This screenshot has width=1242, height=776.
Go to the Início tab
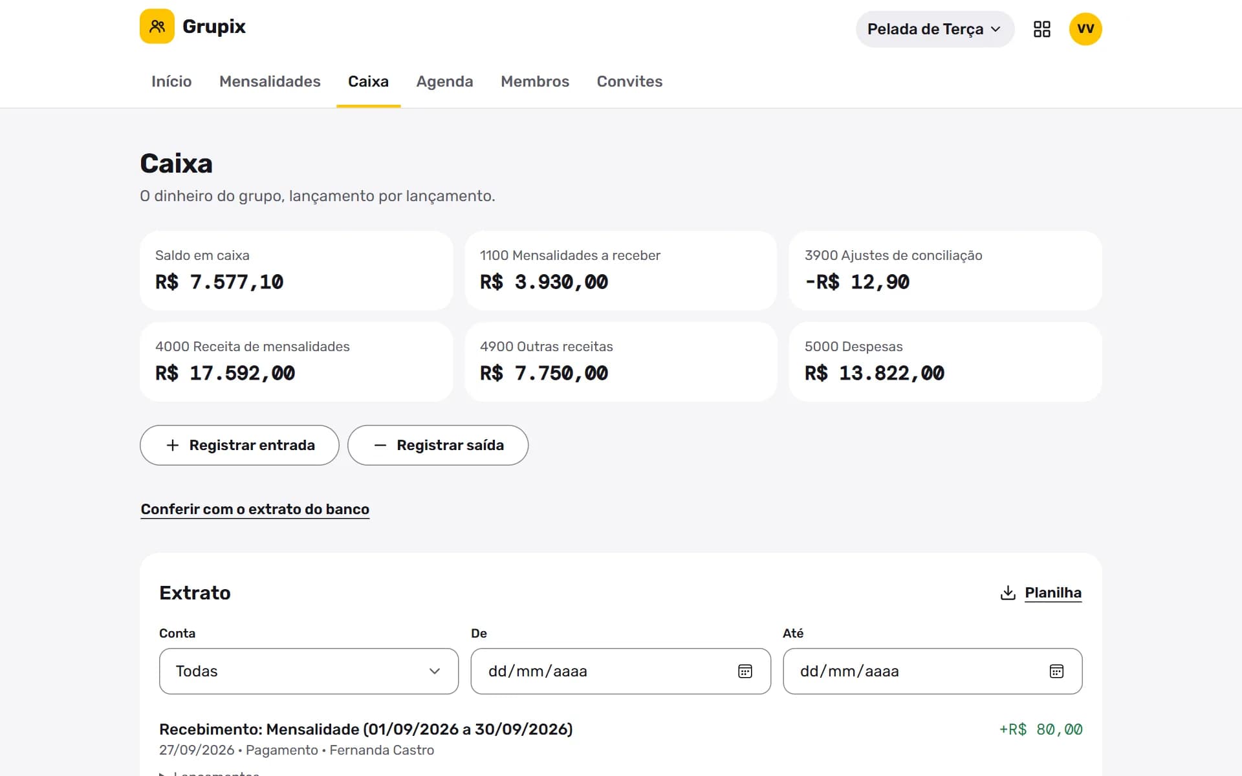(171, 81)
